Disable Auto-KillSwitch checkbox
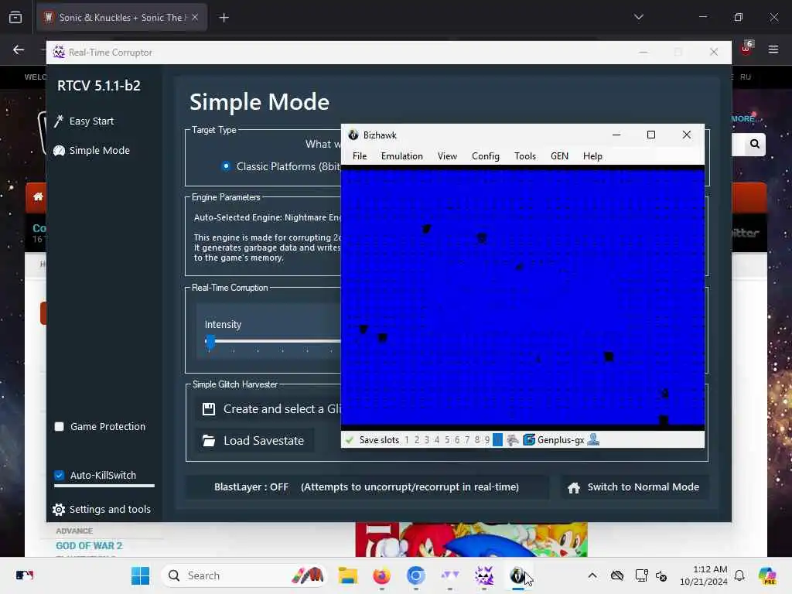The image size is (792, 594). 59,476
